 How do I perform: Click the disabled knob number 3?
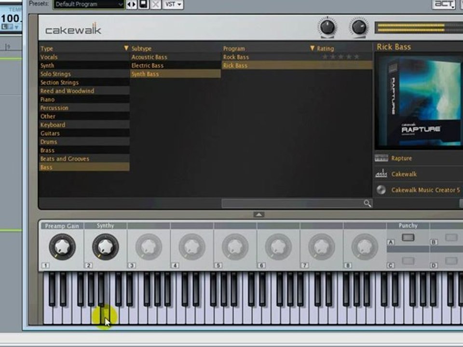coord(149,247)
